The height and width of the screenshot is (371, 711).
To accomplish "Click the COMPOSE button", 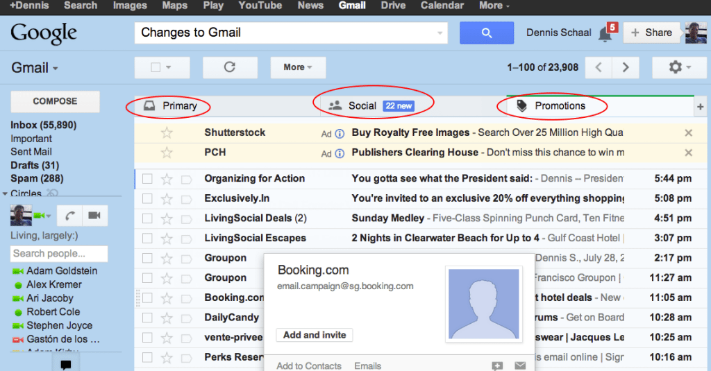I will tap(55, 101).
